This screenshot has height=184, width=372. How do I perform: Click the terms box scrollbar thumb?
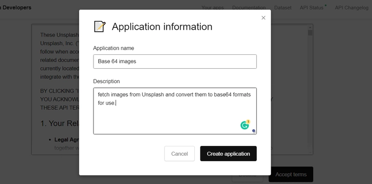pyautogui.click(x=310, y=33)
